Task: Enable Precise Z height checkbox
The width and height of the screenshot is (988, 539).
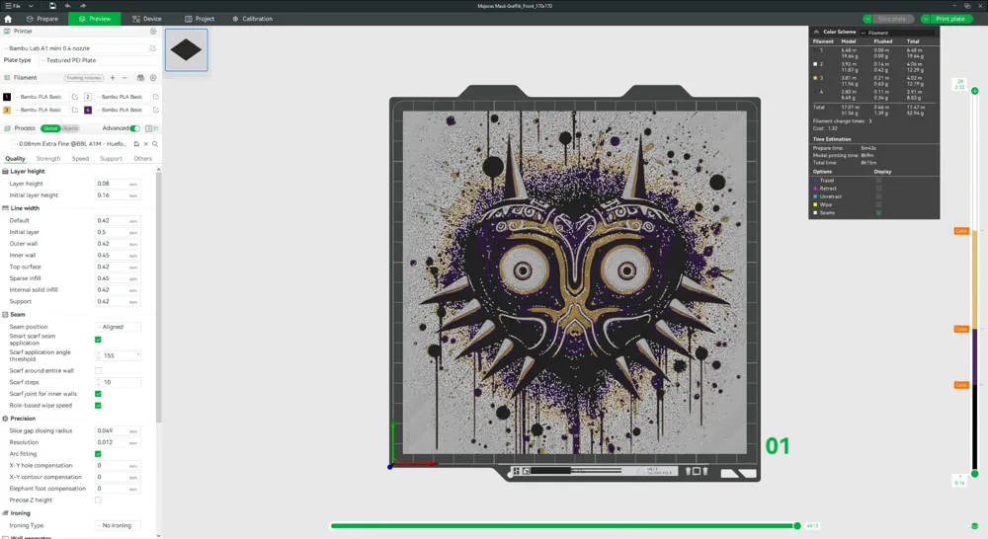Action: [x=98, y=500]
